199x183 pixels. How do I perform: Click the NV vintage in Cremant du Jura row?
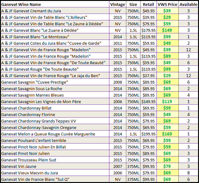(x=118, y=11)
